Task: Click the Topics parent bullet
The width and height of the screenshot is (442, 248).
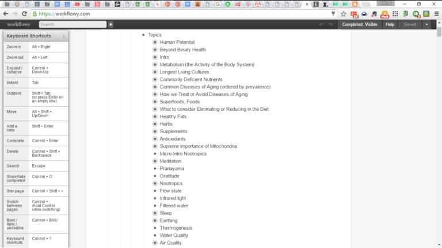Action: click(143, 35)
